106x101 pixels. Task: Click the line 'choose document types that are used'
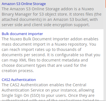pos(44,65)
